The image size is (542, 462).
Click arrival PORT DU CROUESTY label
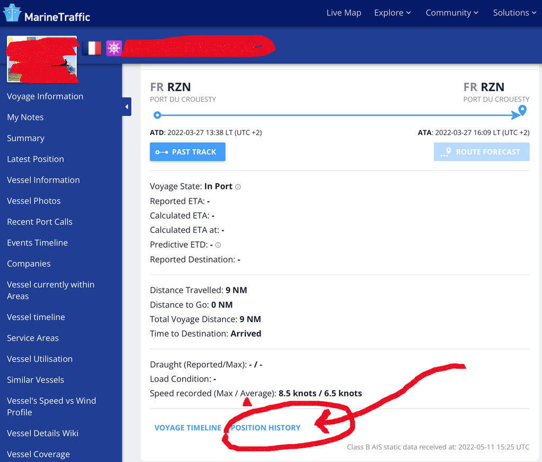[x=496, y=99]
